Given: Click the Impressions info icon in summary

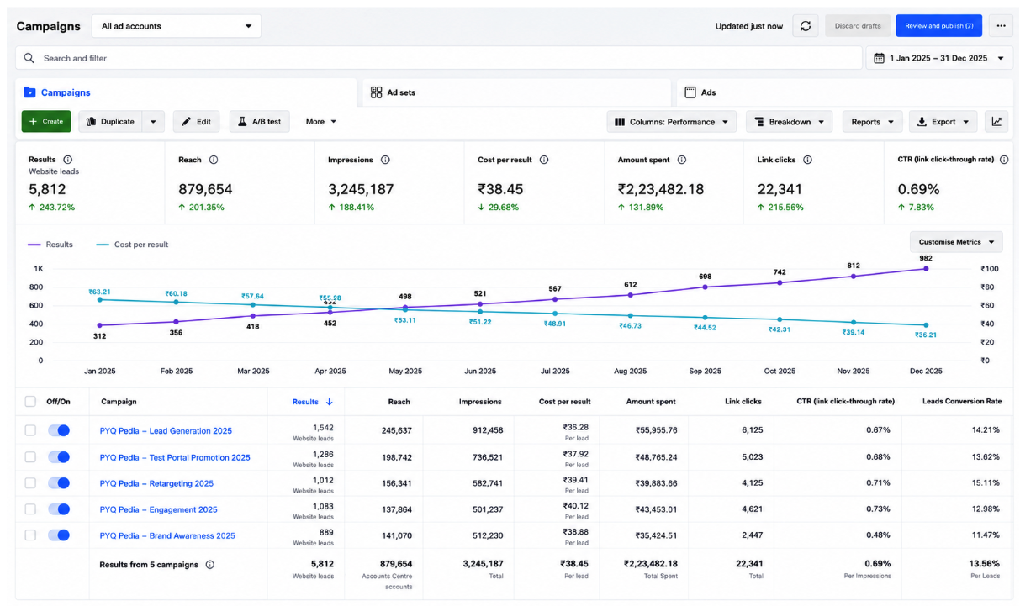Looking at the screenshot, I should point(385,160).
